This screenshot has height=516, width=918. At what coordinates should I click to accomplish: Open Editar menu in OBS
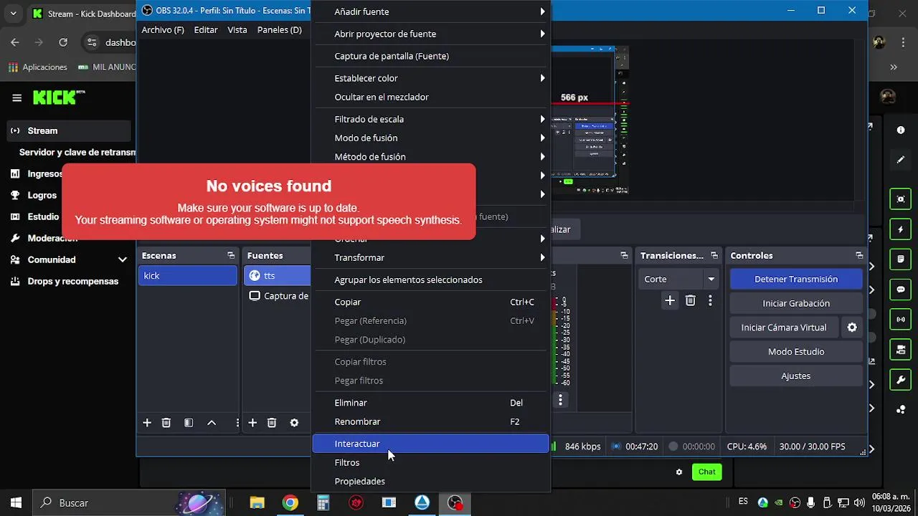[x=206, y=29]
